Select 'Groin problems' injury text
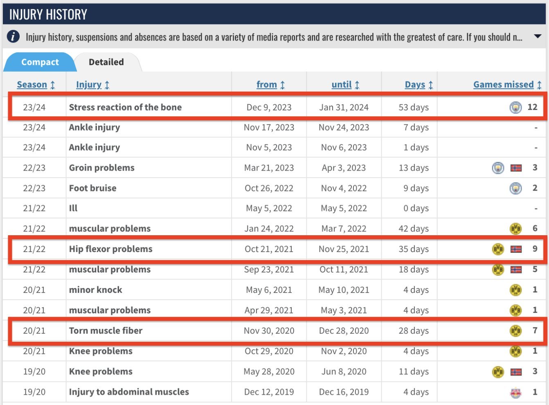Screen dimensions: 549x405 101,168
